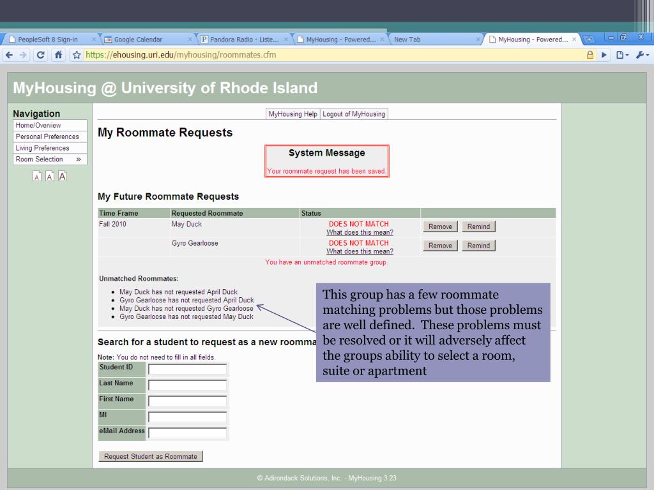Screen dimensions: 654x490
Task: Click 'Gyro Gearloose has not requested April Duck'
Action: pyautogui.click(x=186, y=301)
